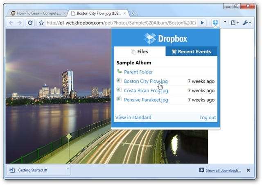Expand the Getting Started.rtf download options arrow
The height and width of the screenshot is (185, 262).
click(68, 169)
